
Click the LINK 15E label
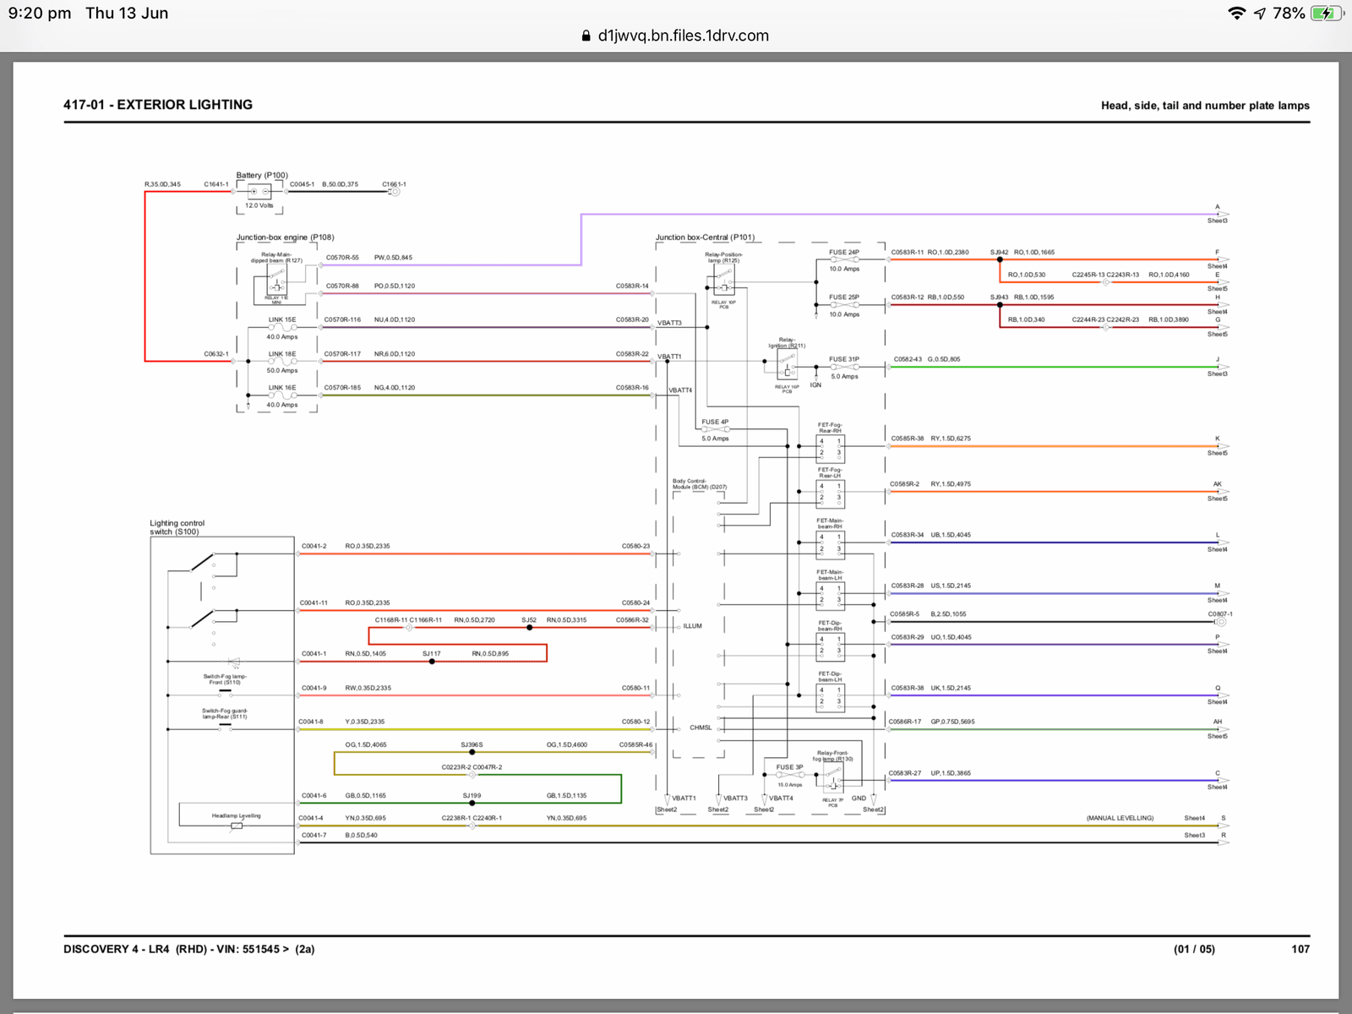coord(282,320)
